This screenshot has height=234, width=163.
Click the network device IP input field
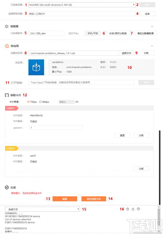click(82, 13)
